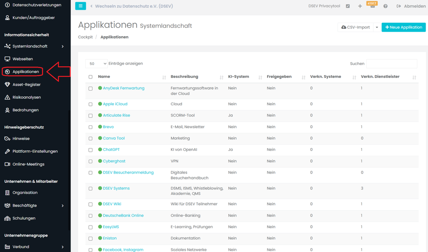Click into the Suchen search field
Screen dimensions: 428x252
pyautogui.click(x=391, y=64)
